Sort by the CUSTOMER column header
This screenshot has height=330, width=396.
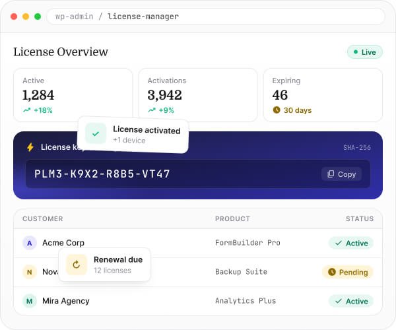pos(43,218)
